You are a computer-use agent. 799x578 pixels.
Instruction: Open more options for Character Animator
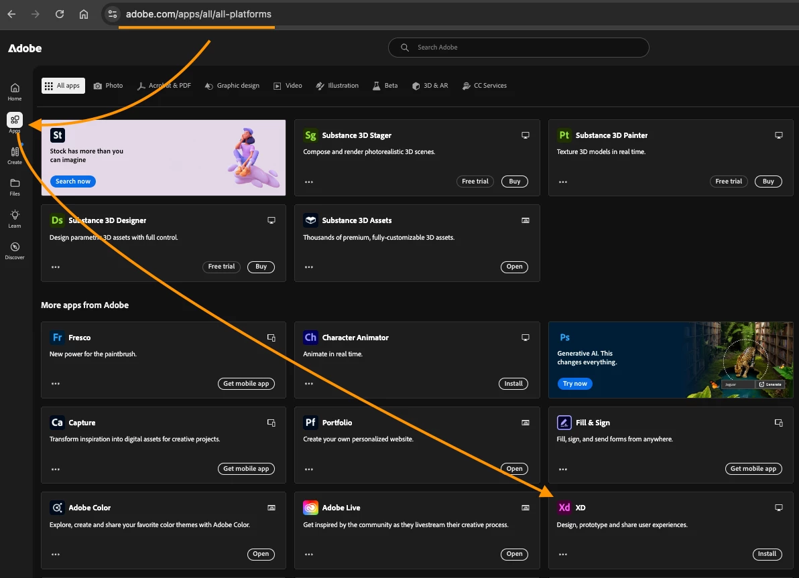(309, 384)
